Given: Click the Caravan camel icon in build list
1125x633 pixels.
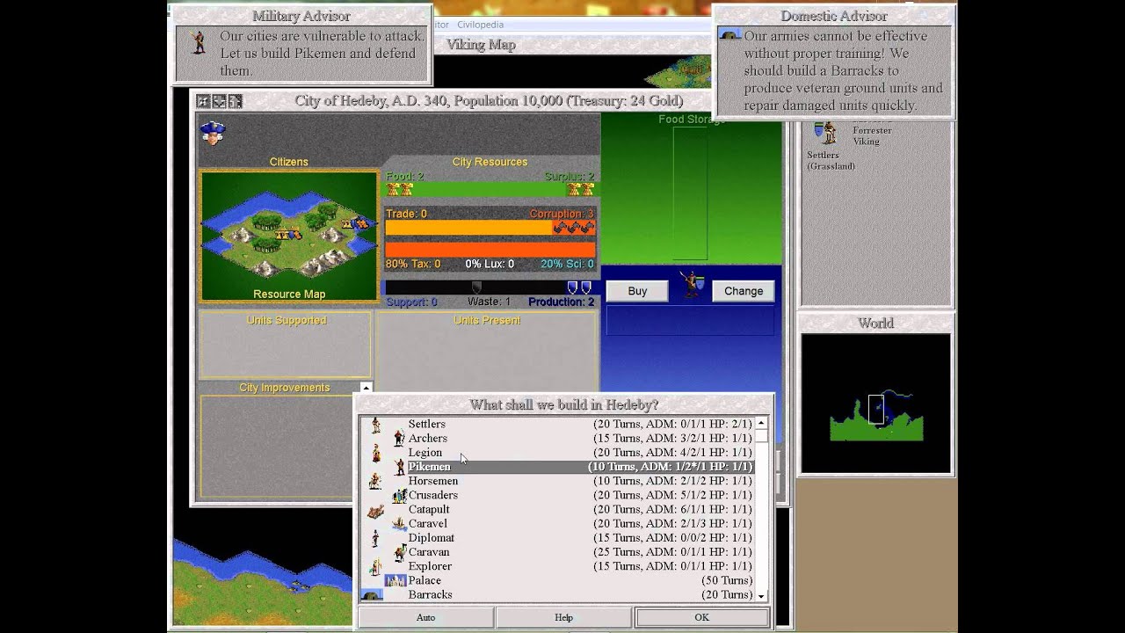Looking at the screenshot, I should [399, 552].
